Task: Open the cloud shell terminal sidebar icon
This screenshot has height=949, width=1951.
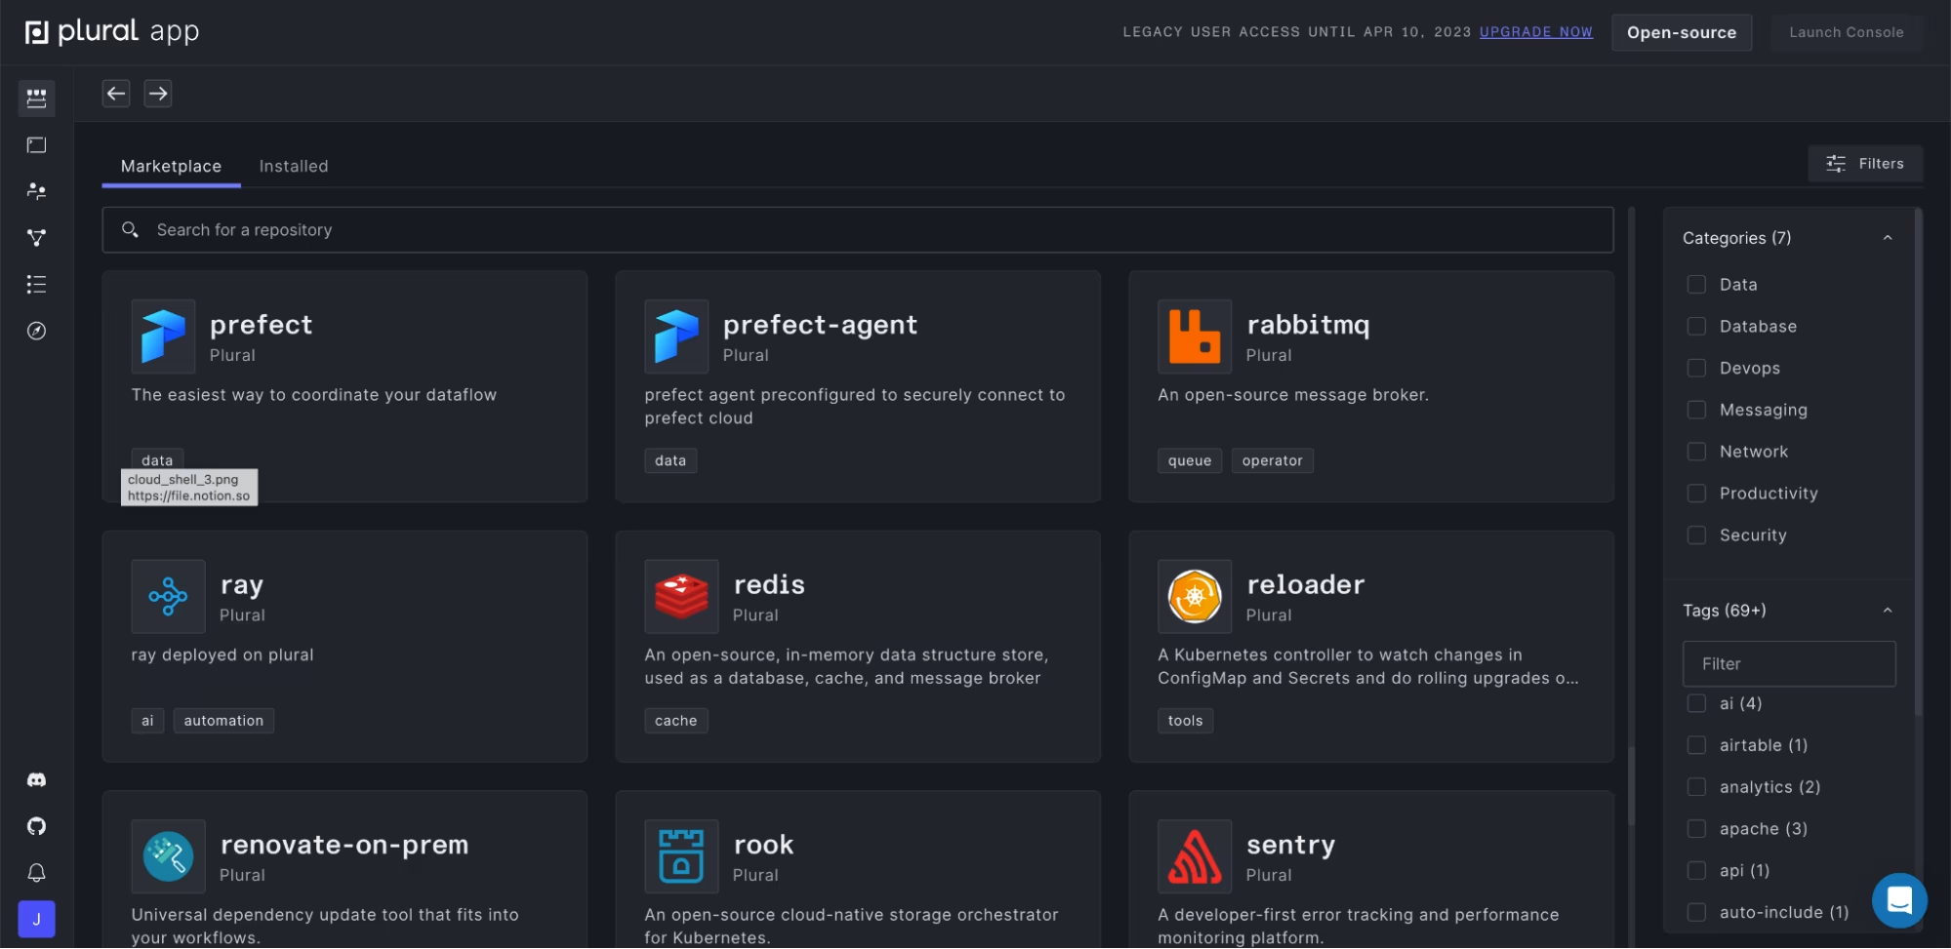Action: 36,144
